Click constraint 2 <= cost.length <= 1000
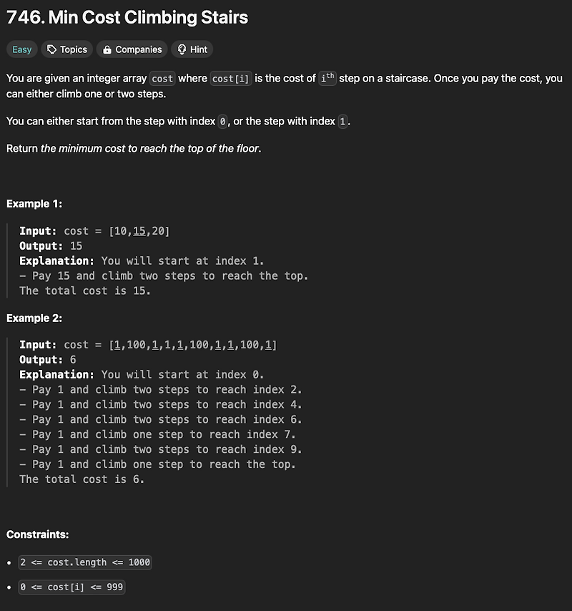The image size is (572, 611). click(x=84, y=562)
